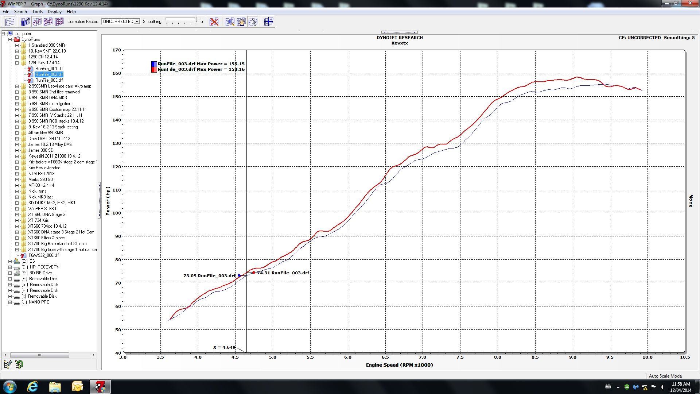The width and height of the screenshot is (700, 394).
Task: Click the sidebar splitter collapse handle
Action: click(99, 201)
